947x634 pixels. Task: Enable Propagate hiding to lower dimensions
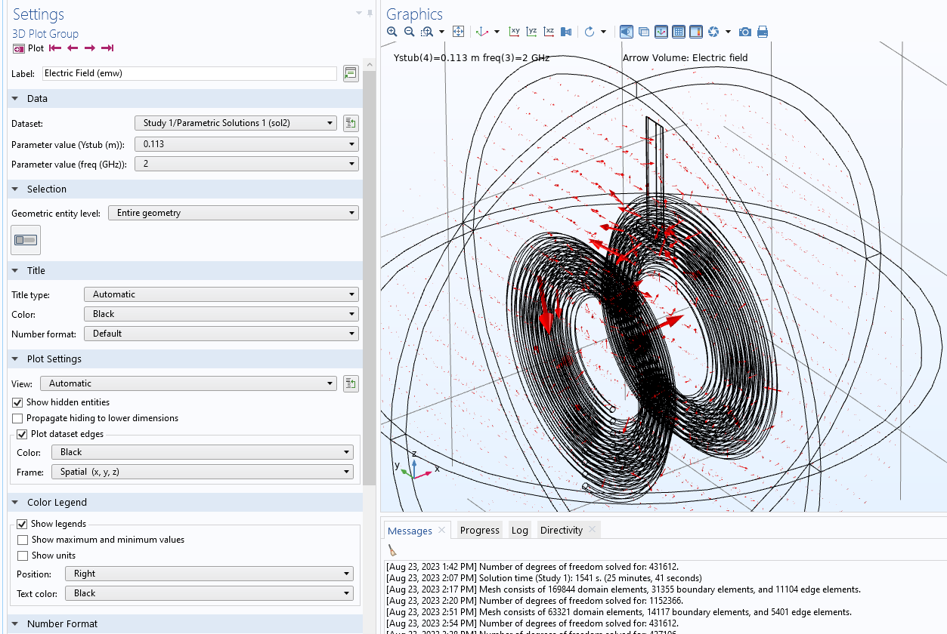coord(17,418)
